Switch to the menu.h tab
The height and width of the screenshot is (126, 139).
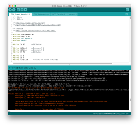click(x=73, y=14)
